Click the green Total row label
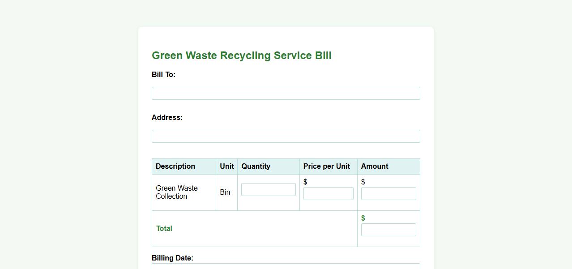This screenshot has height=269, width=572. coord(164,228)
